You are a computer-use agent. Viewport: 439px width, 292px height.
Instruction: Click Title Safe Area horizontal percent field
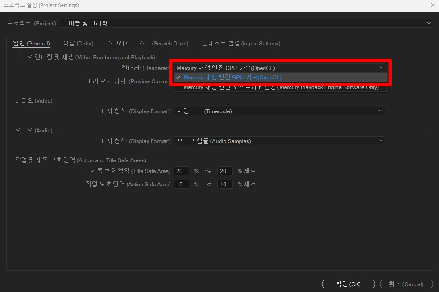coord(181,171)
